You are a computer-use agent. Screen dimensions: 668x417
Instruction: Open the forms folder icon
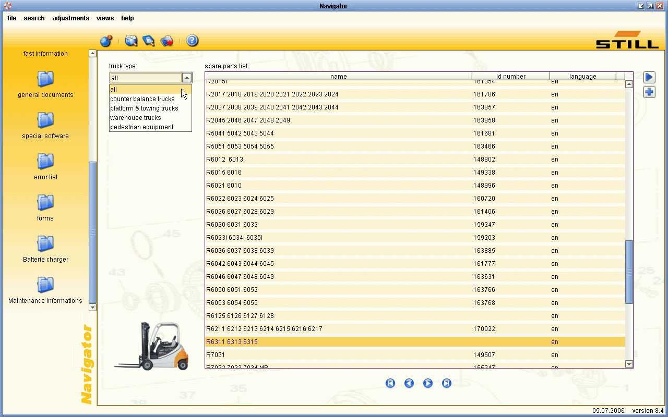click(x=45, y=202)
